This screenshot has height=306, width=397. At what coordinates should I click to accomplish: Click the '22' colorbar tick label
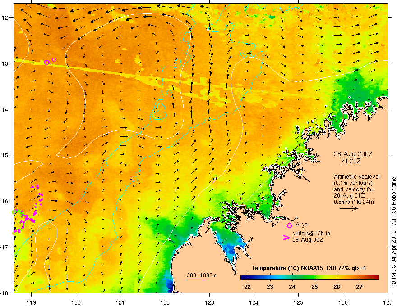click(x=247, y=287)
